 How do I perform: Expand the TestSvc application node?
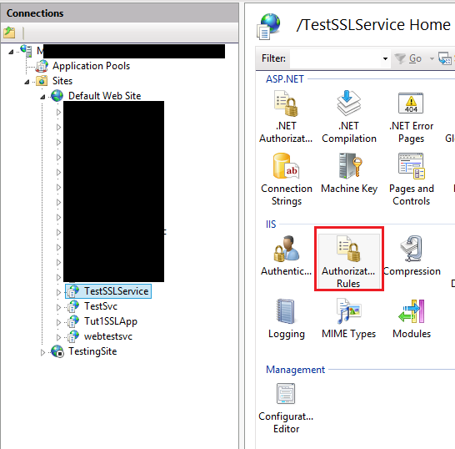click(58, 307)
